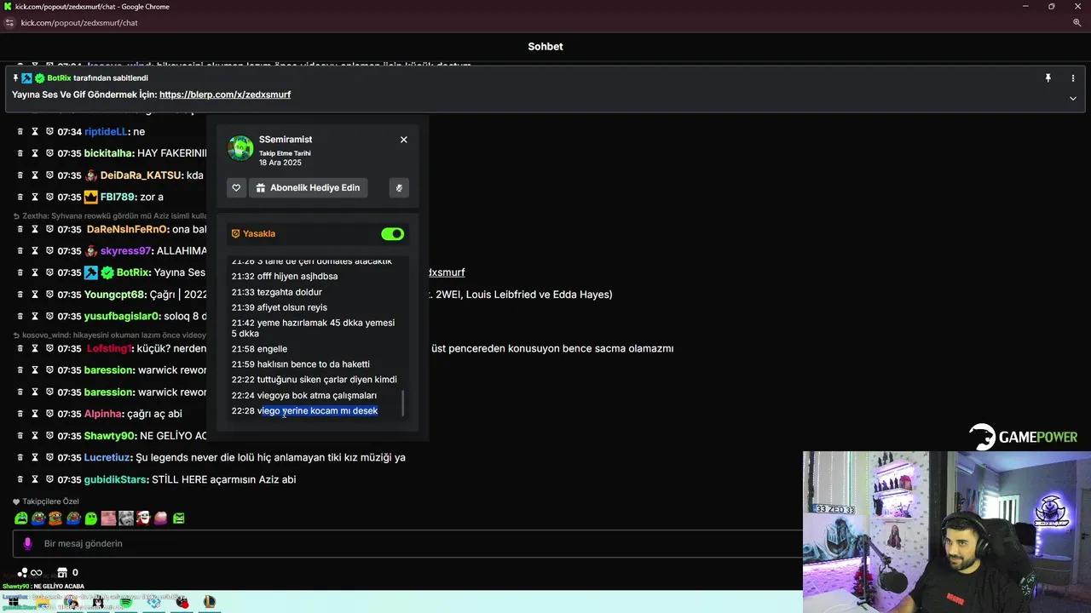
Task: Open site info icon beside URL
Action: pyautogui.click(x=10, y=23)
